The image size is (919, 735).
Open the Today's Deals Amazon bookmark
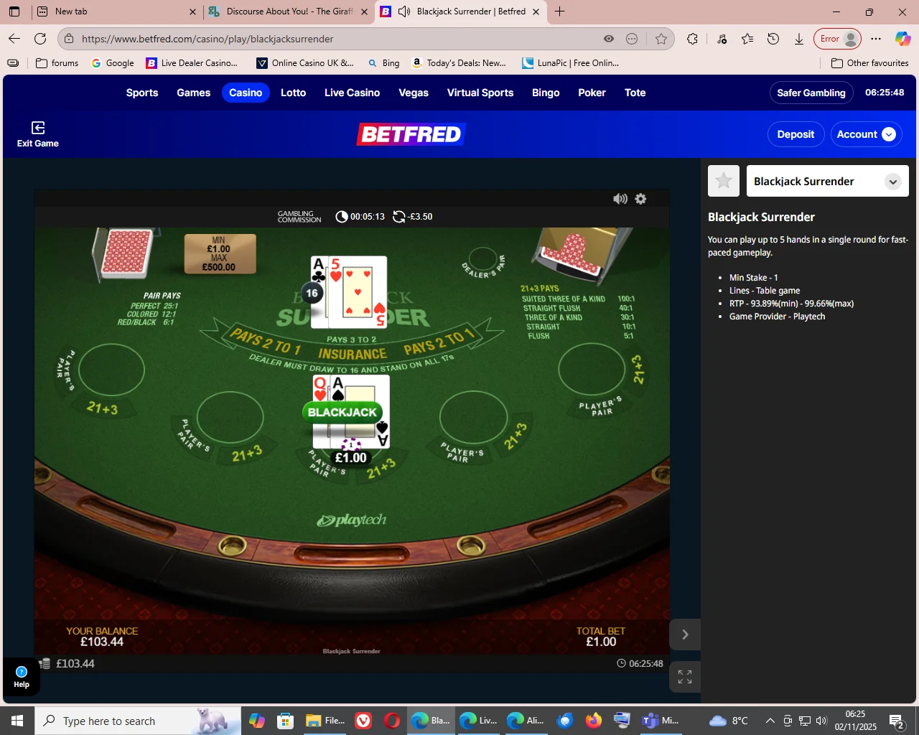[x=459, y=63]
